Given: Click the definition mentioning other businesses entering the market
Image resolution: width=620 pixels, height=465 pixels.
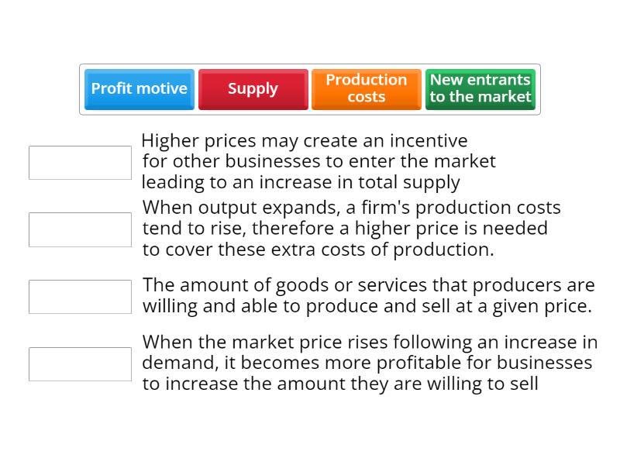Looking at the screenshot, I should 318,161.
